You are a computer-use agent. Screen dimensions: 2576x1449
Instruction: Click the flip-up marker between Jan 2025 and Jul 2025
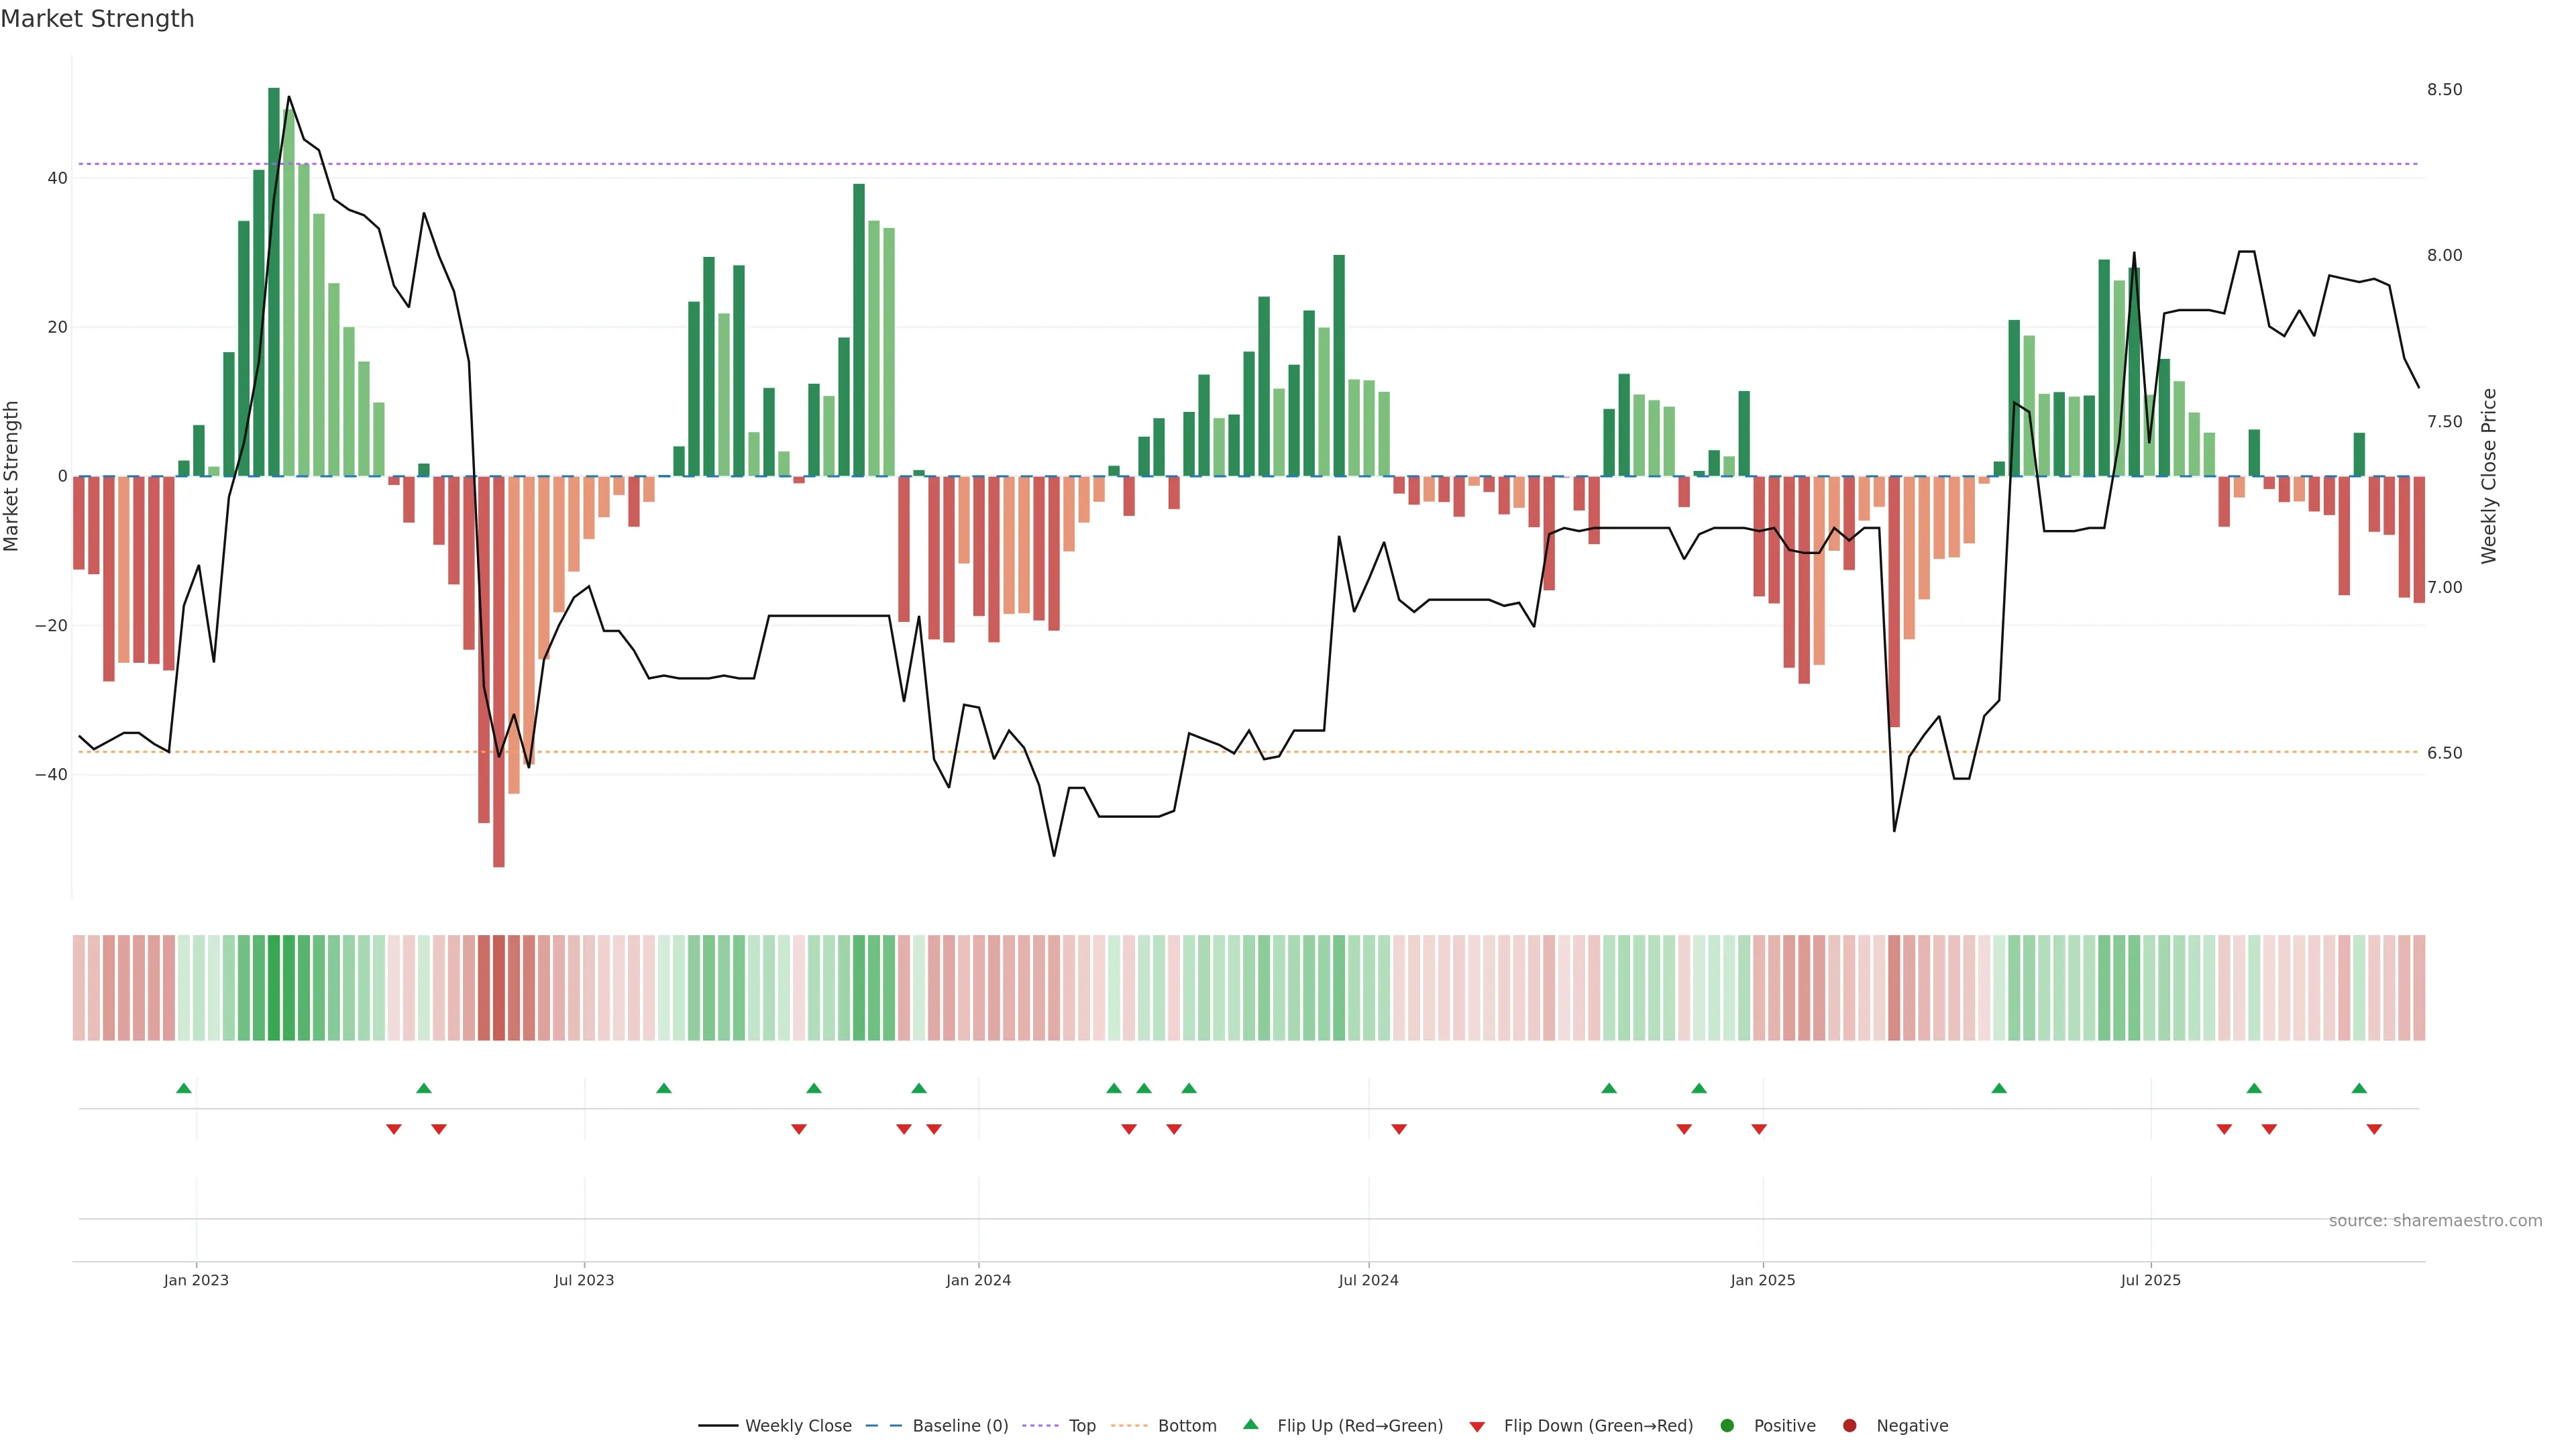pyautogui.click(x=1999, y=1088)
